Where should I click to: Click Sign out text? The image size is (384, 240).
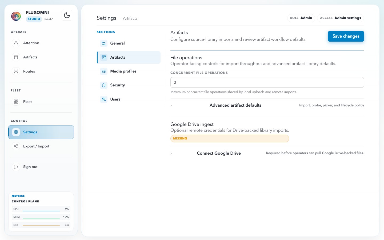[x=30, y=167]
